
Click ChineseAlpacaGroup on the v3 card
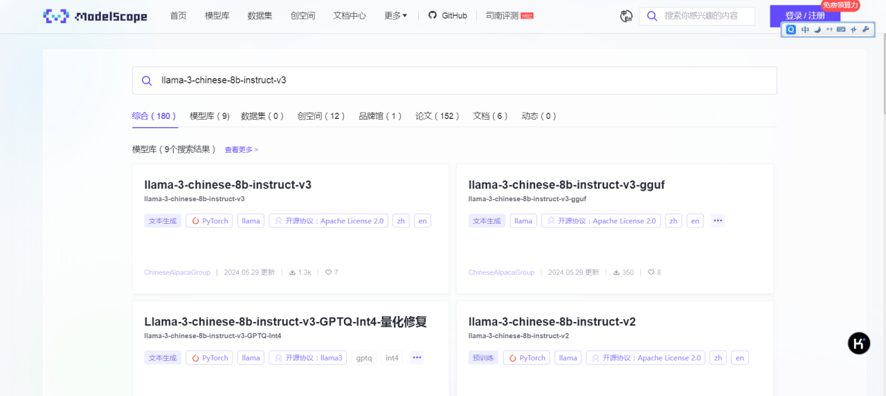point(177,272)
